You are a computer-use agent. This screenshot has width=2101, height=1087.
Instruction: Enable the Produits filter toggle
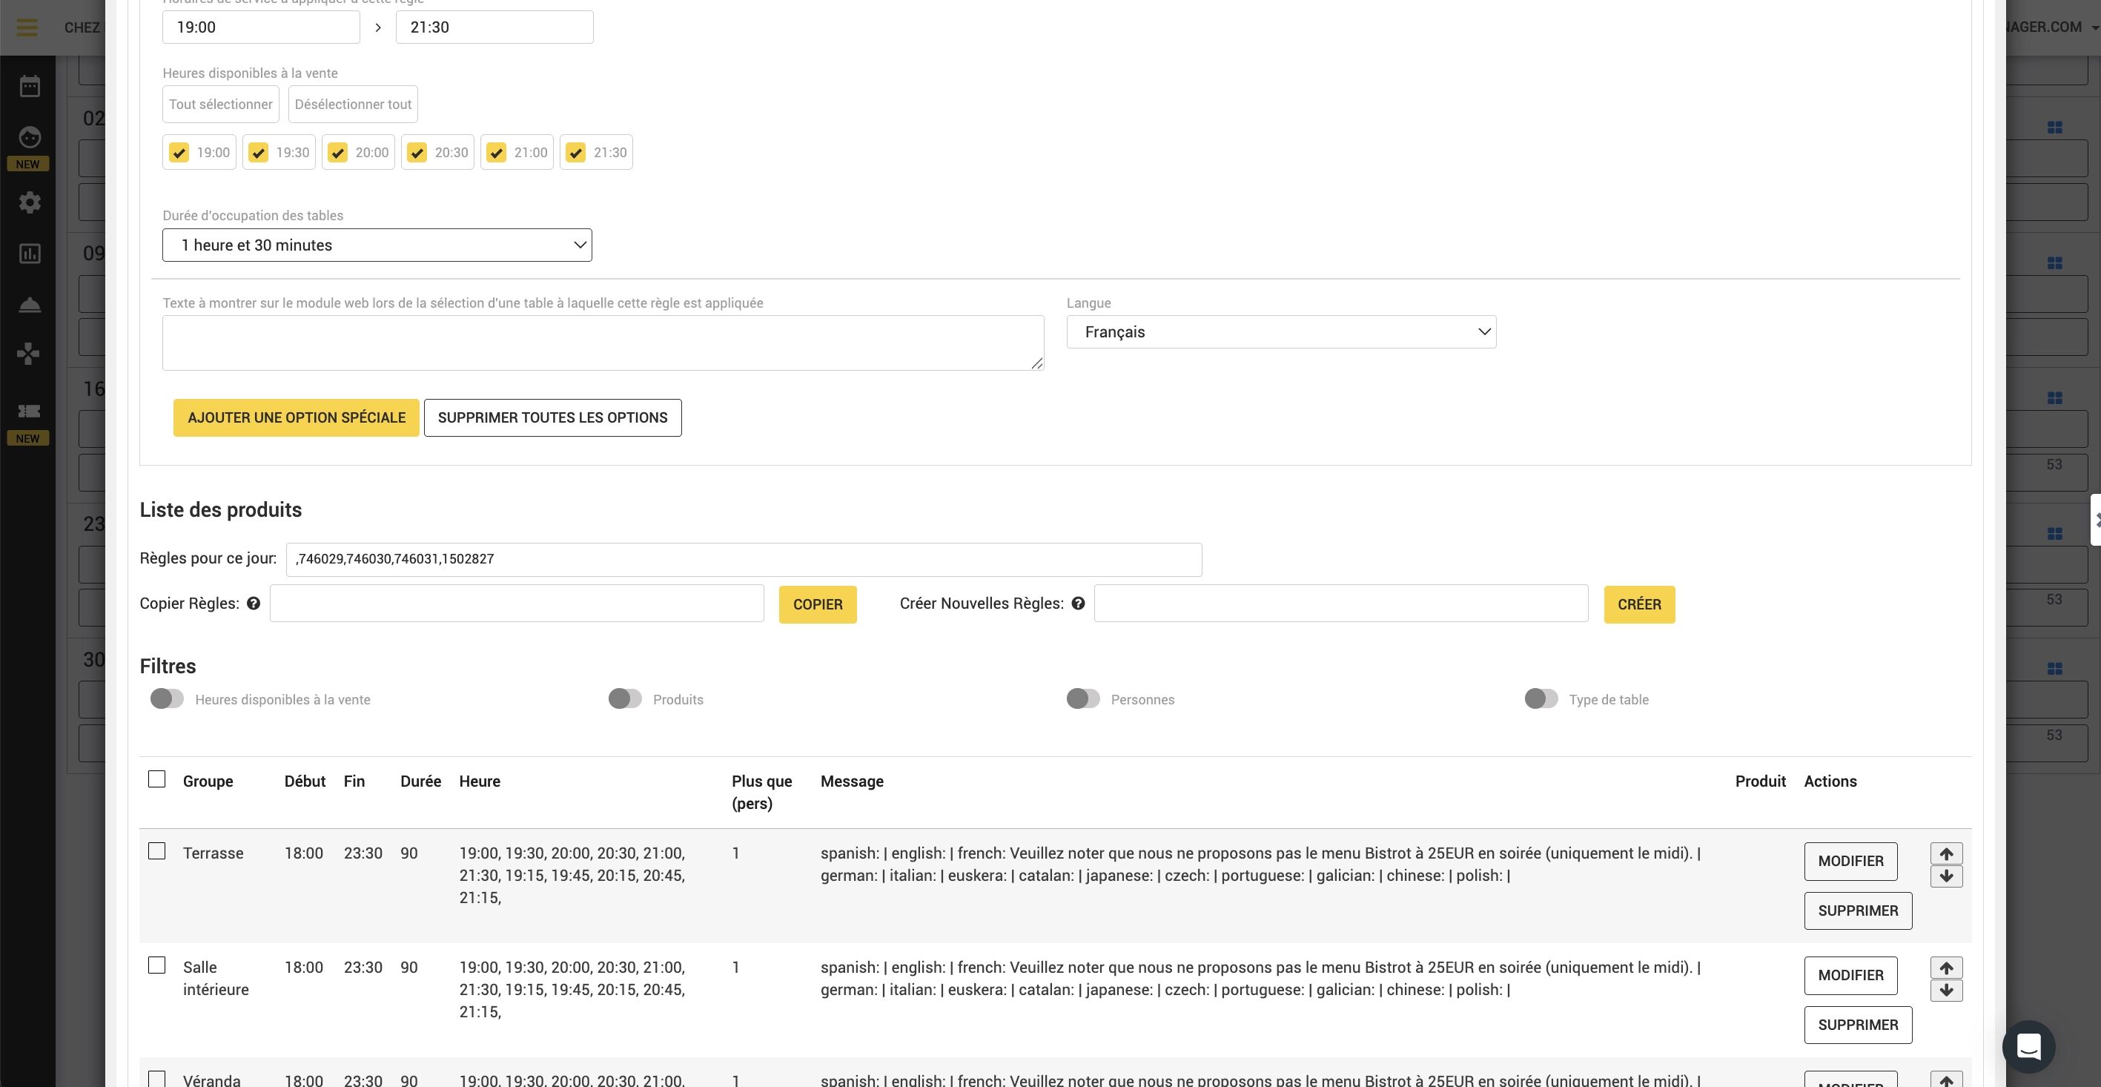[x=625, y=699]
